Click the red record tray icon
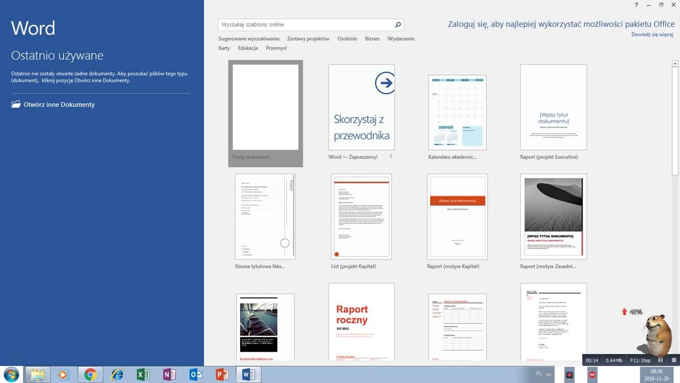This screenshot has height=383, width=680. pyautogui.click(x=569, y=374)
